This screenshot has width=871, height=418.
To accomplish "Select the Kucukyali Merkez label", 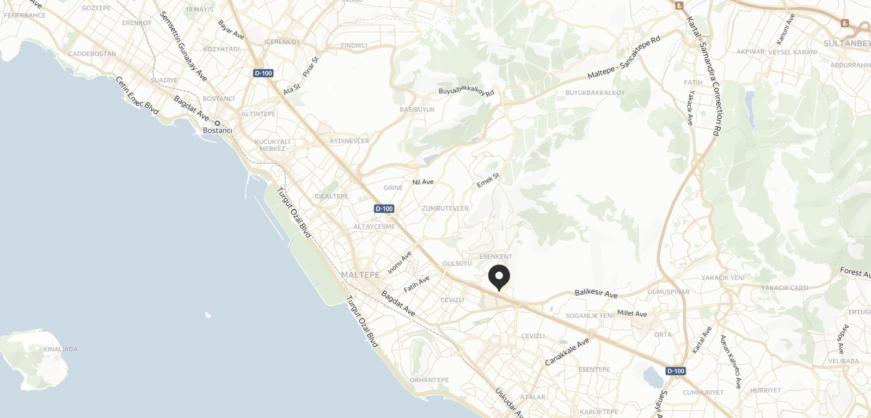I will [272, 145].
